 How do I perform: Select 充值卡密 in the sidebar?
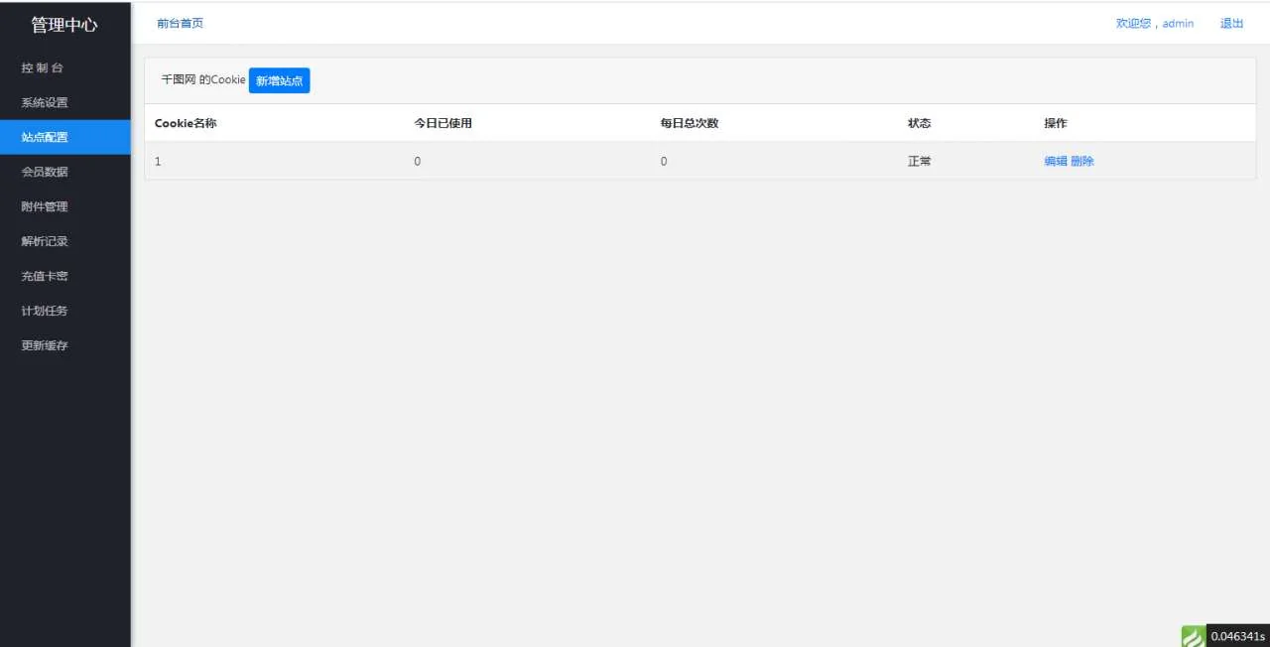pos(45,277)
